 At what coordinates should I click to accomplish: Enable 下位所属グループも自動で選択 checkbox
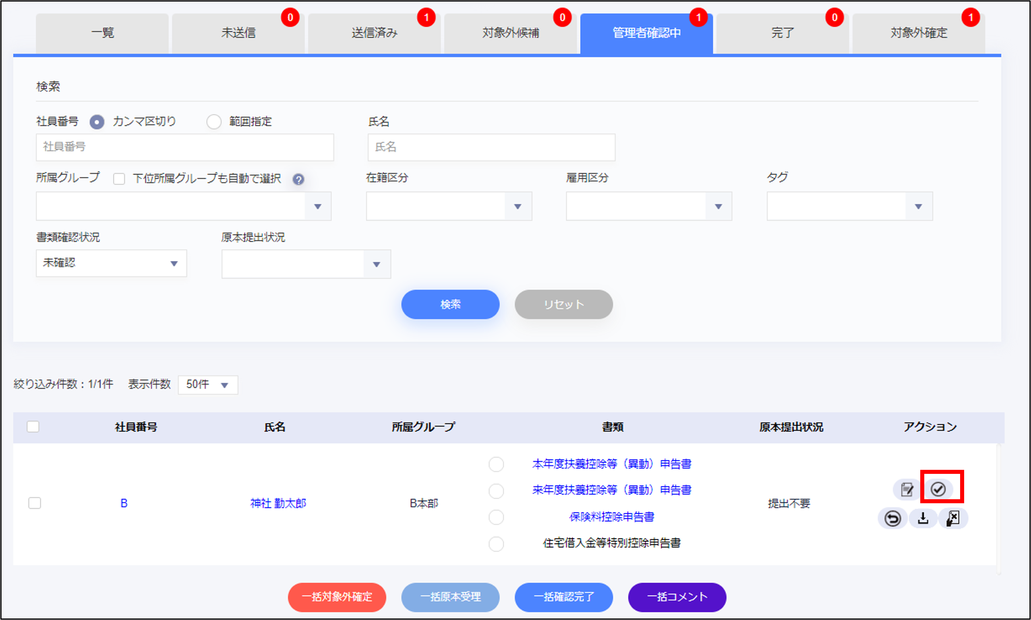pos(119,179)
